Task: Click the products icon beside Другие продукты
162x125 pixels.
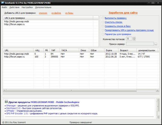Action: coord(6,102)
